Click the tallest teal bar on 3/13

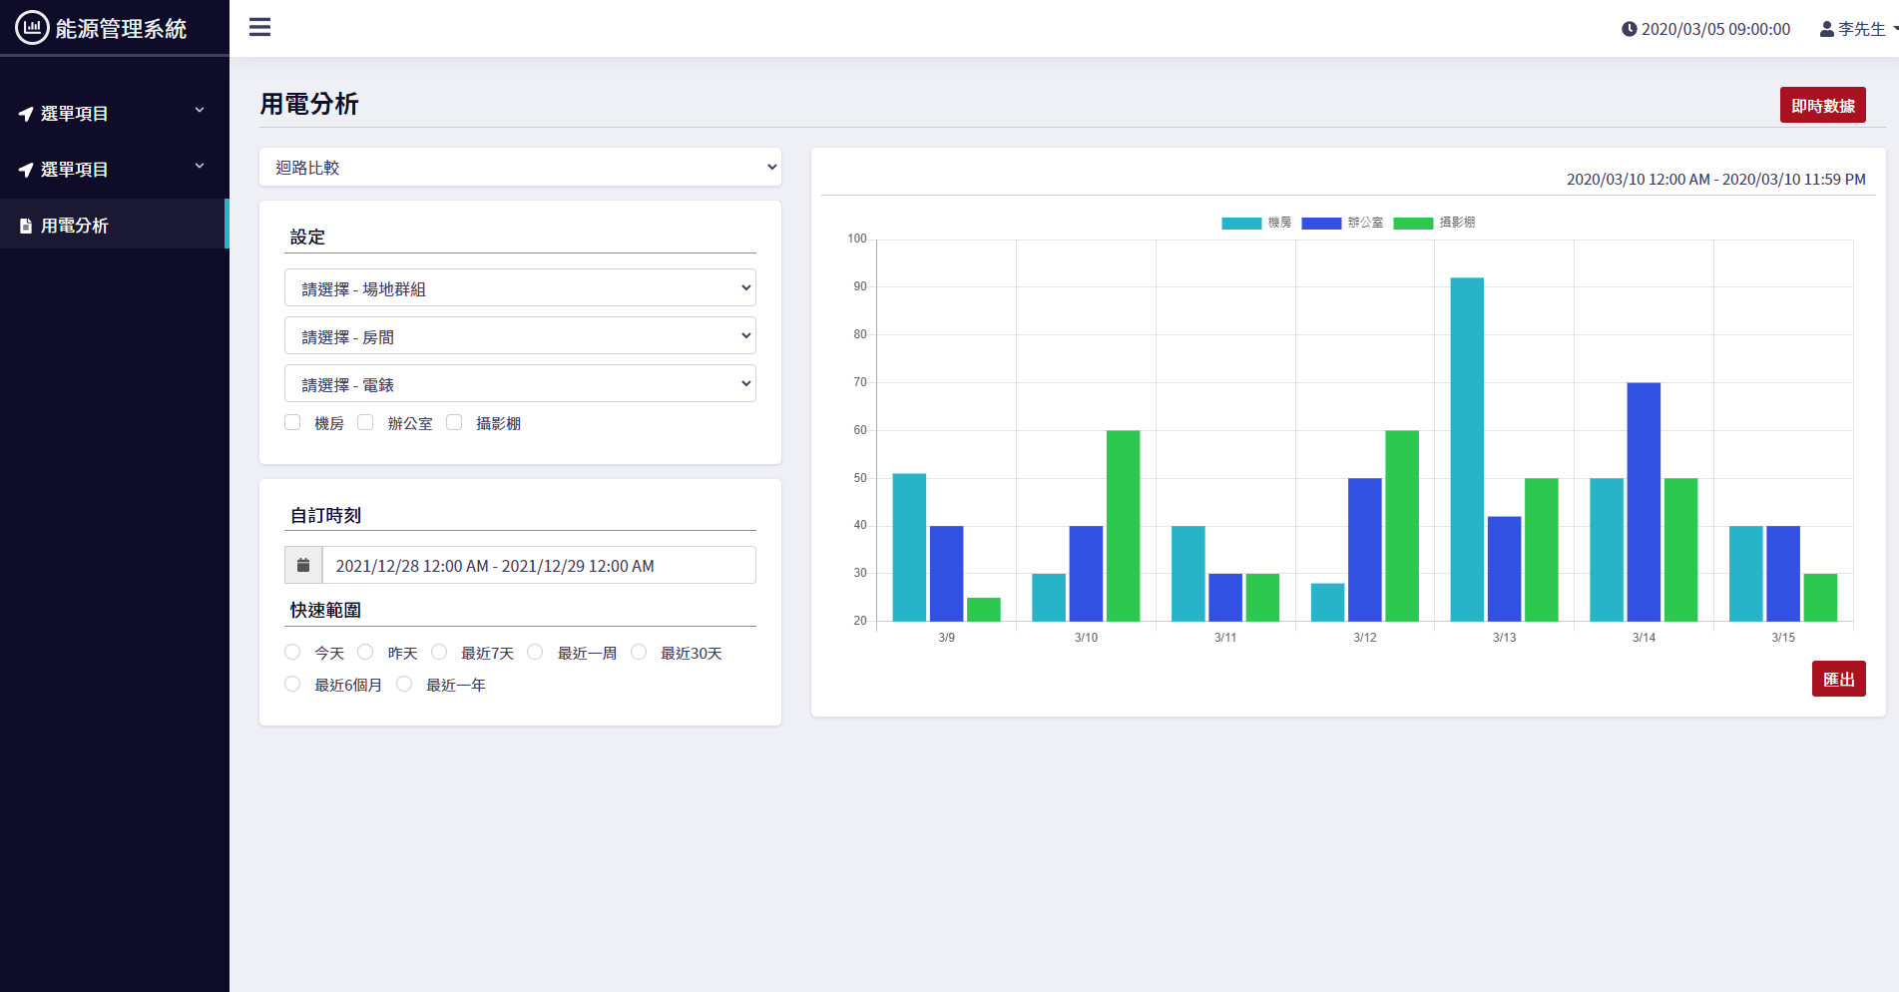[1467, 449]
